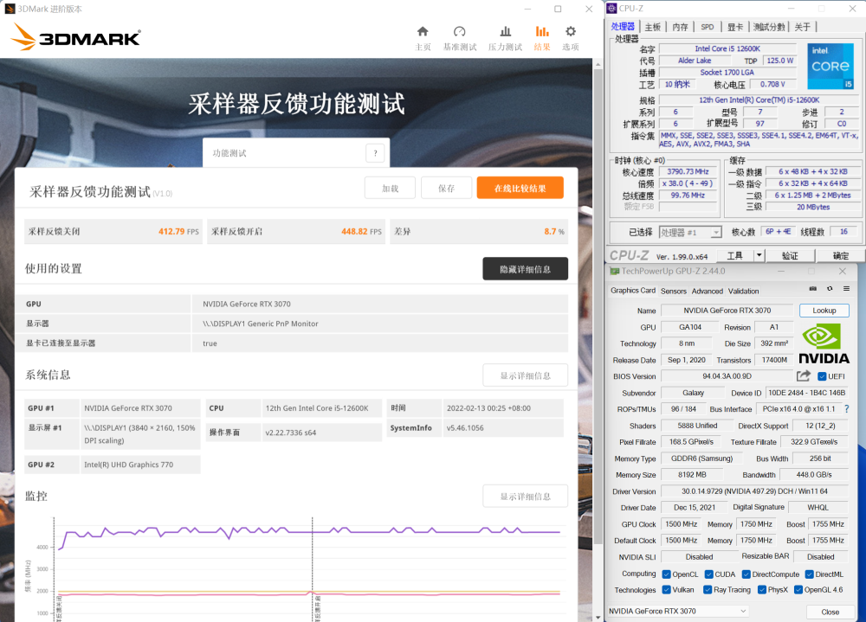Viewport: 866px width, 622px height.
Task: Click the NVIDIA logo in GPU-Z
Action: pos(824,343)
